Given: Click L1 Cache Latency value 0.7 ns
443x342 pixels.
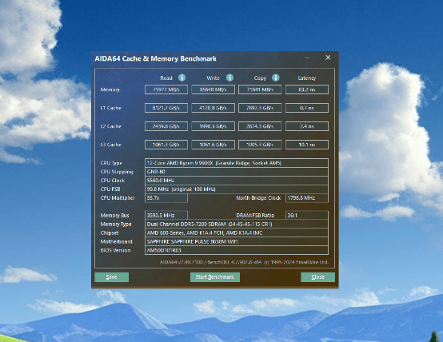Looking at the screenshot, I should pyautogui.click(x=307, y=108).
